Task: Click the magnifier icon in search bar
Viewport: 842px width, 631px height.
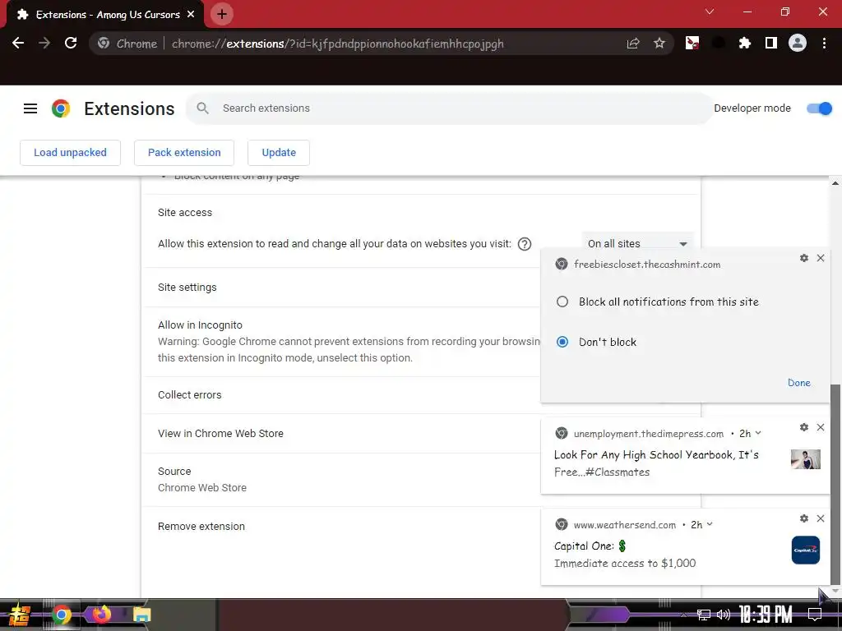Action: click(x=202, y=108)
